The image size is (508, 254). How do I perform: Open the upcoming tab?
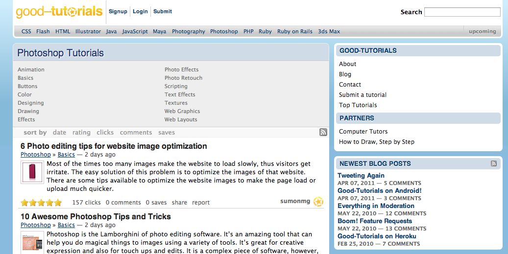tap(483, 31)
